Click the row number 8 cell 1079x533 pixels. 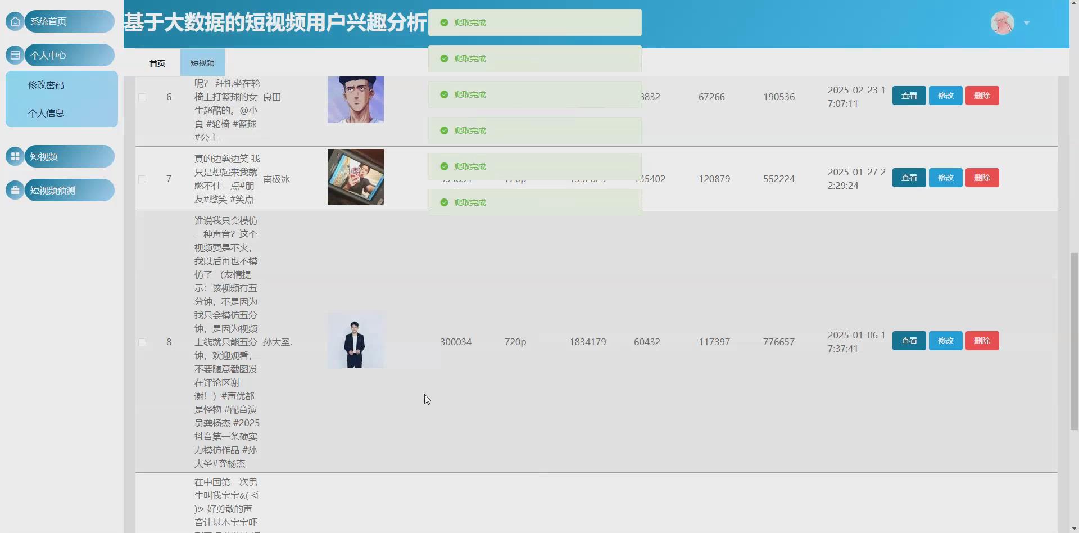(x=169, y=342)
